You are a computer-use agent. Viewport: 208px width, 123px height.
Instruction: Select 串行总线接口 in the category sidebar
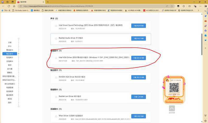point(10,84)
